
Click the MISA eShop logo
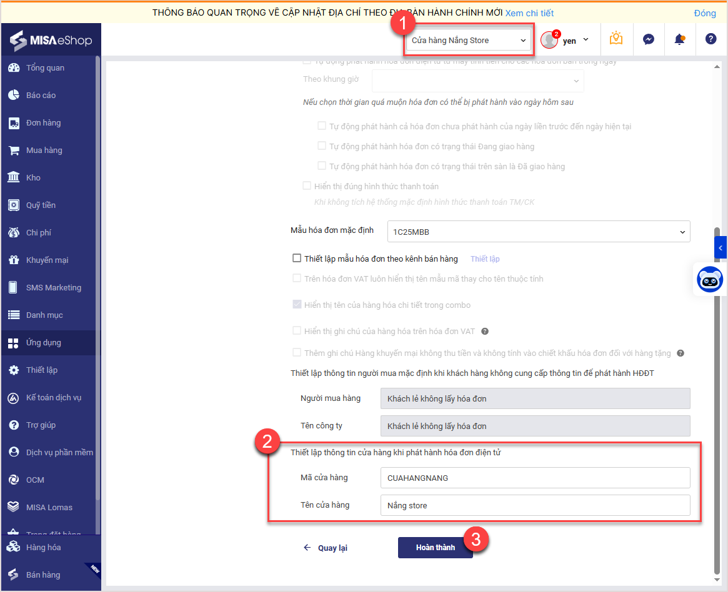[x=51, y=41]
